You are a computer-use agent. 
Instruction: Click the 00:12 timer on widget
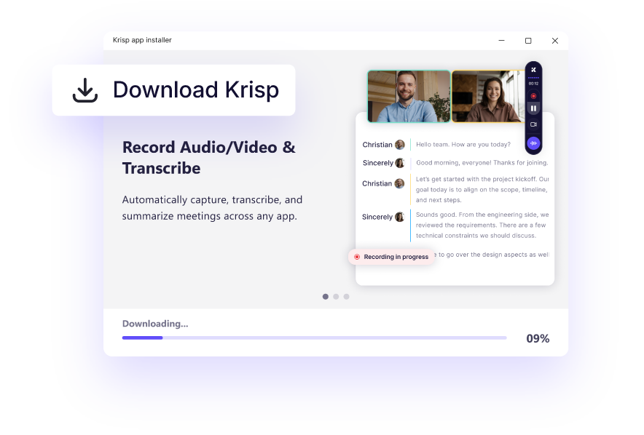coord(533,84)
